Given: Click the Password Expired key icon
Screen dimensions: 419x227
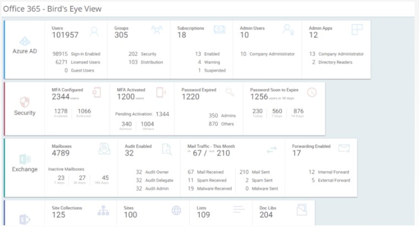Looking at the screenshot, I should tap(230, 91).
